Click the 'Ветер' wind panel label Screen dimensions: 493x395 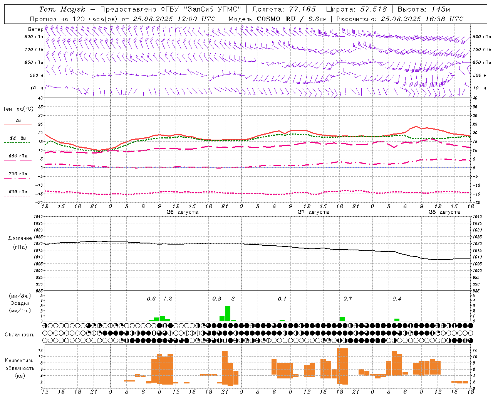tap(35, 29)
